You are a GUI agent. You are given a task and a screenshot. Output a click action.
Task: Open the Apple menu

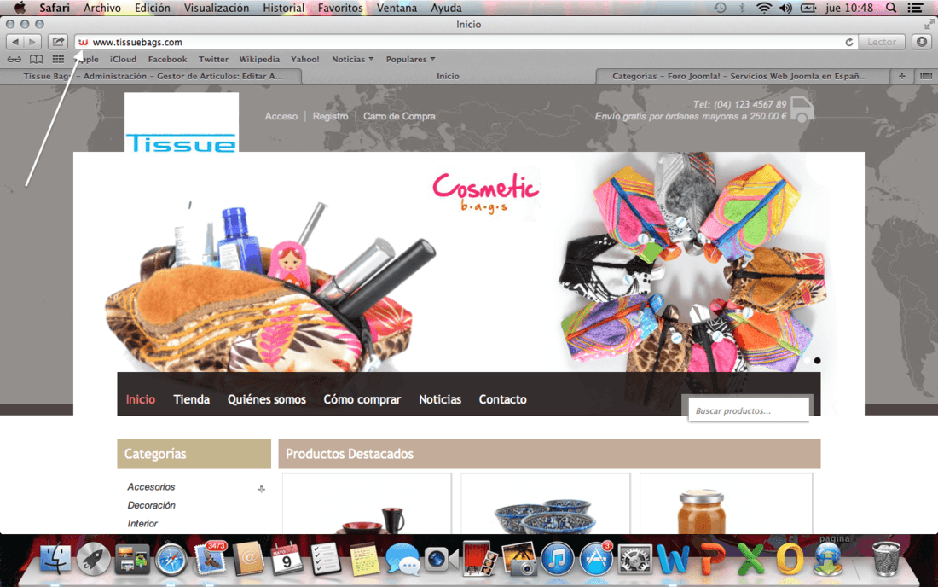[x=20, y=8]
